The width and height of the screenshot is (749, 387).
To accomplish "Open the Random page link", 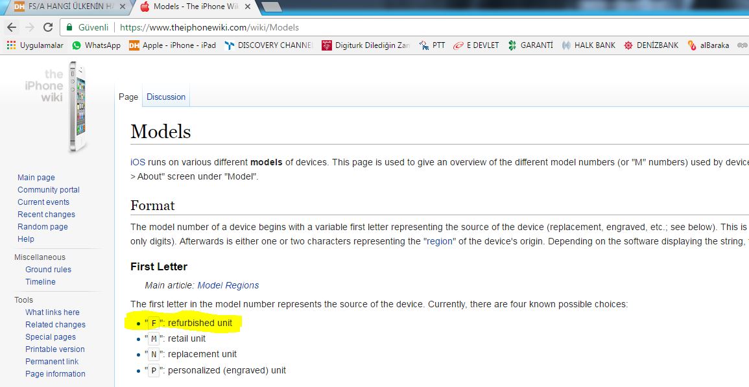I will click(x=43, y=227).
